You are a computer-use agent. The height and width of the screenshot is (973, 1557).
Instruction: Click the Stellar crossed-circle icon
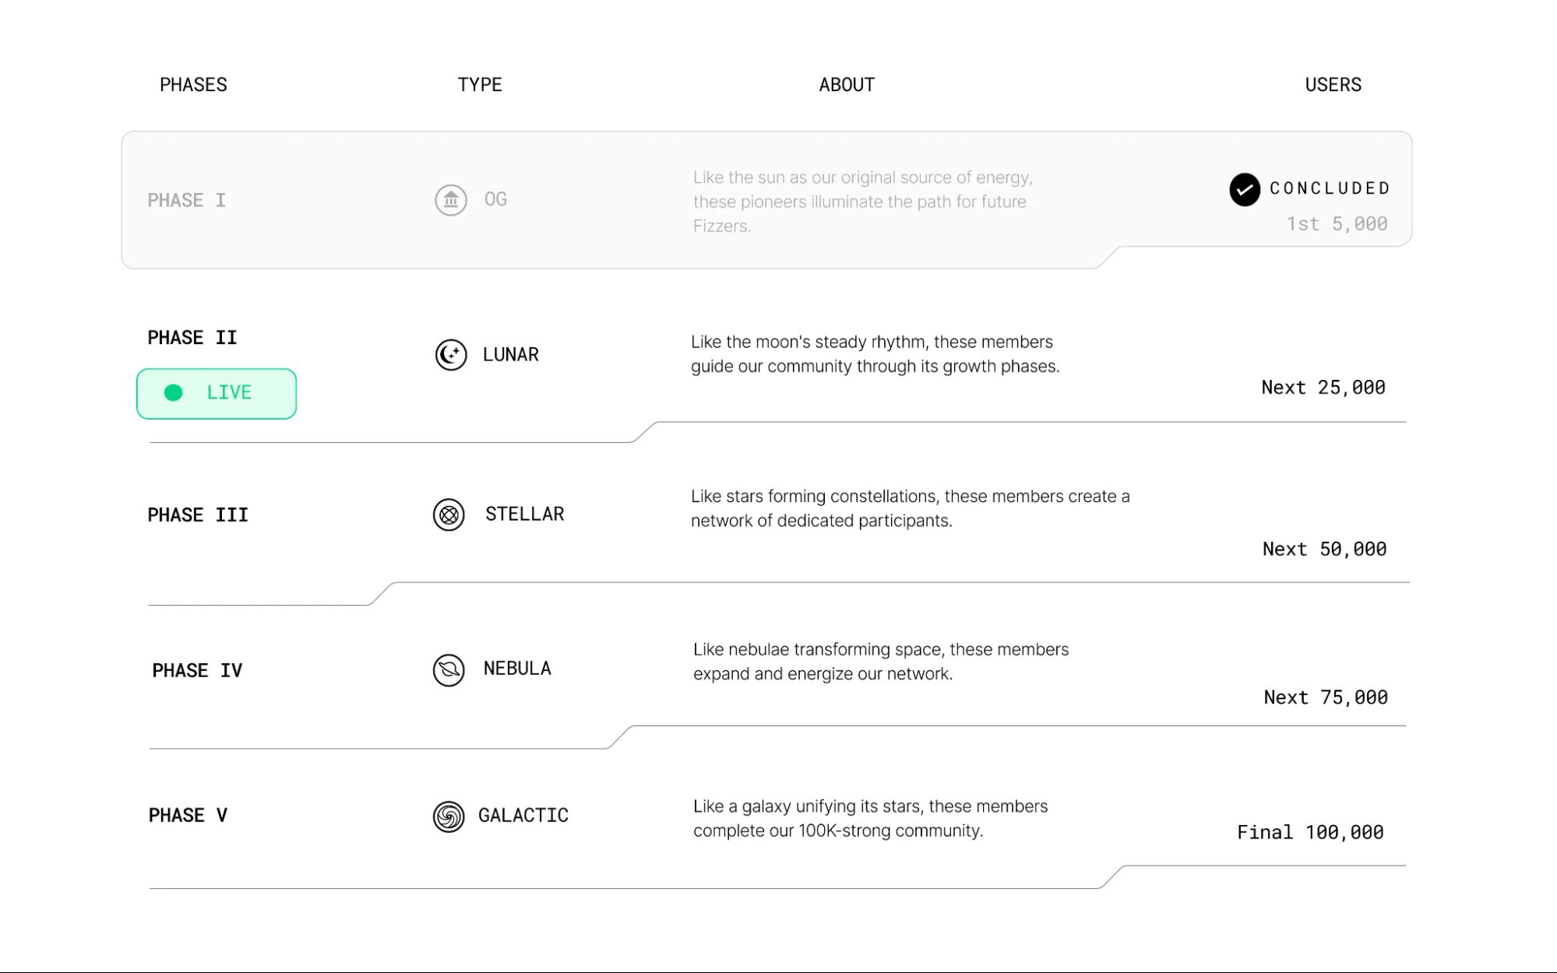tap(449, 515)
